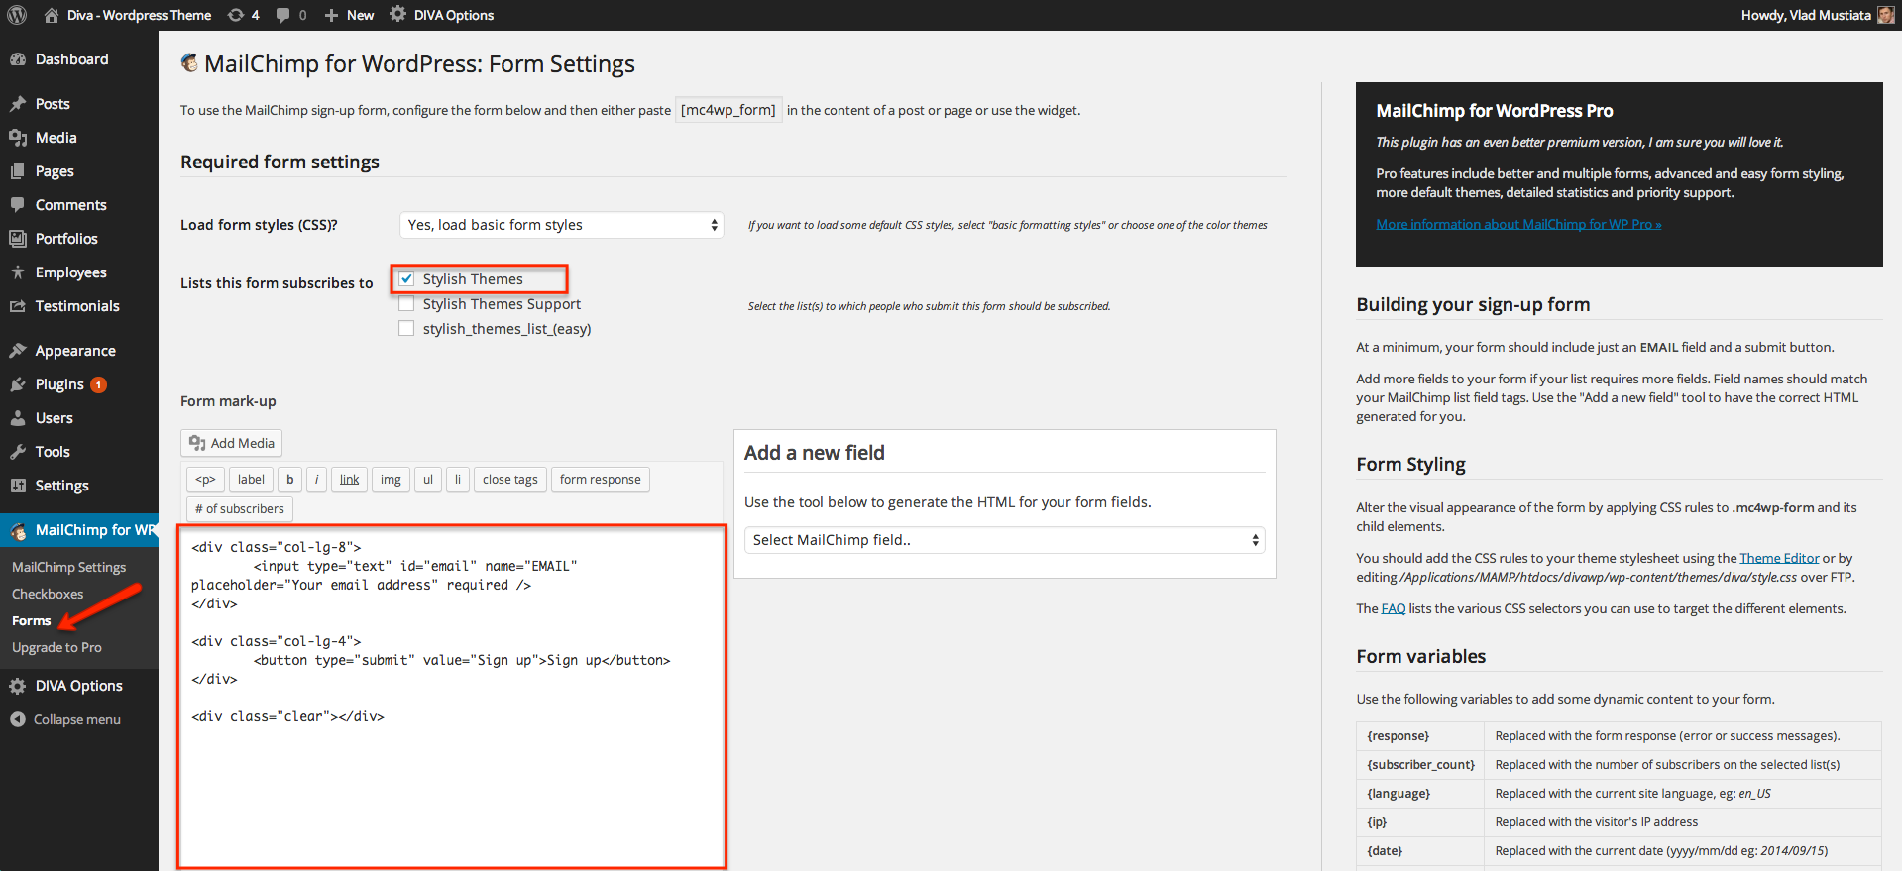The image size is (1902, 871).
Task: Go to MailChimp Settings submenu item
Action: click(69, 567)
